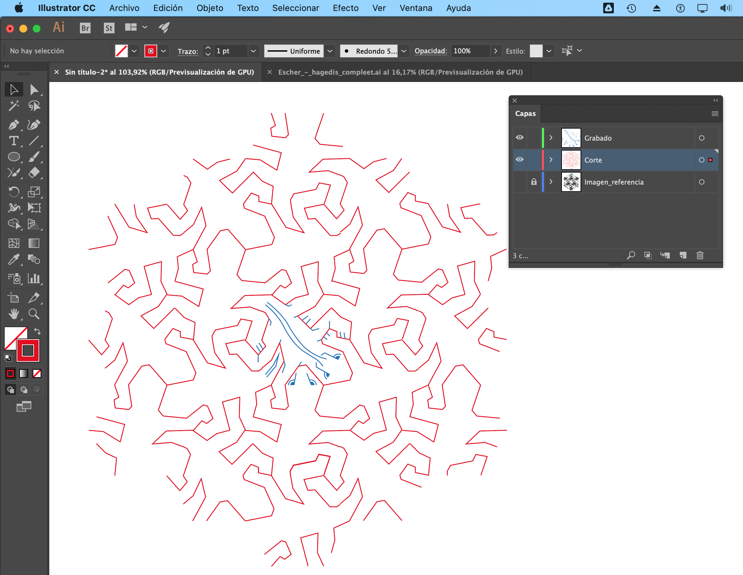This screenshot has height=575, width=743.
Task: Choose the Artboard tool
Action: [x=14, y=298]
